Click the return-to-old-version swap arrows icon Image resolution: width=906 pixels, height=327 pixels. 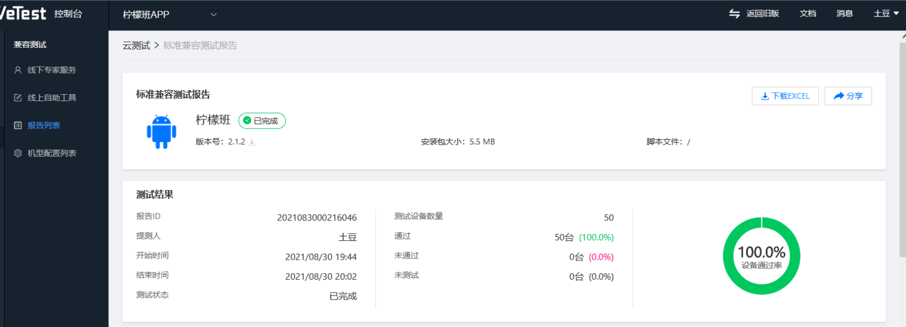point(734,14)
